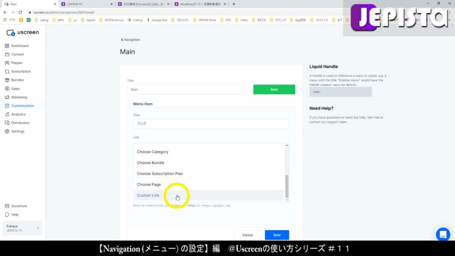
Task: Go back via the Navigation breadcrumb link
Action: click(x=130, y=40)
